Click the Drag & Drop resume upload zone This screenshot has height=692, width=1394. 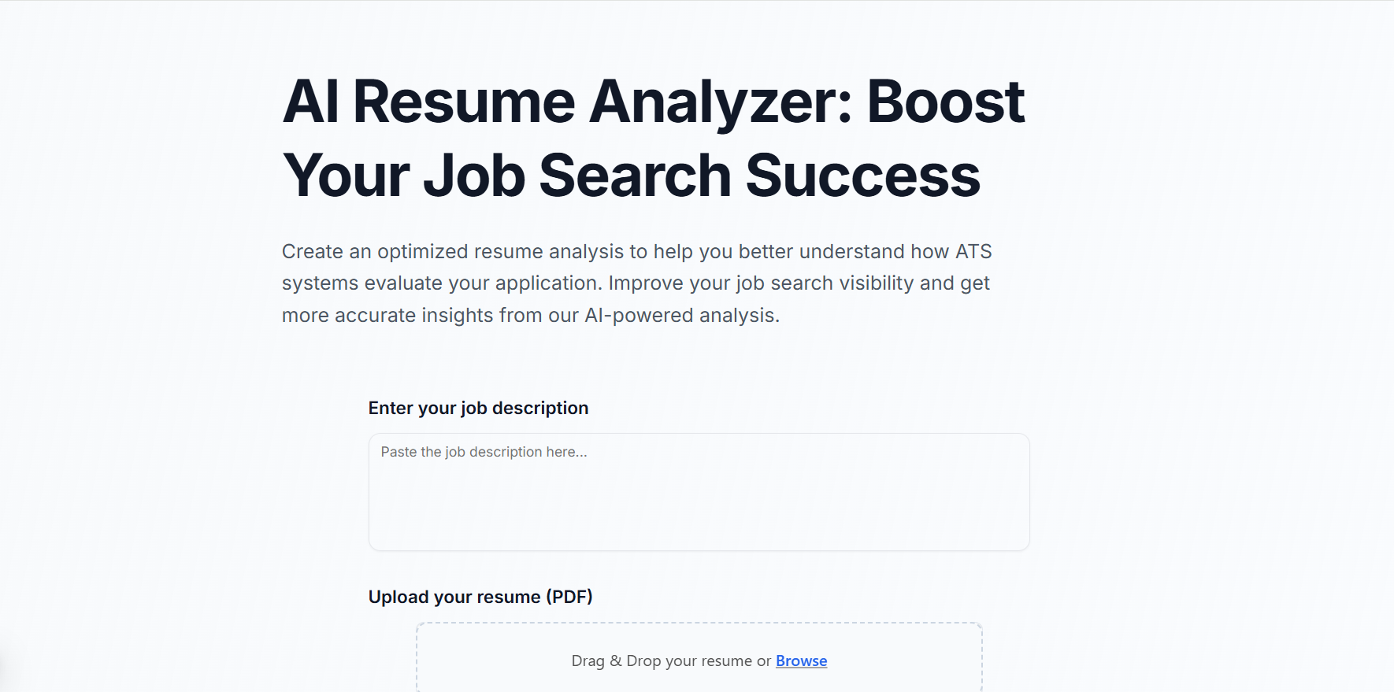tap(698, 660)
